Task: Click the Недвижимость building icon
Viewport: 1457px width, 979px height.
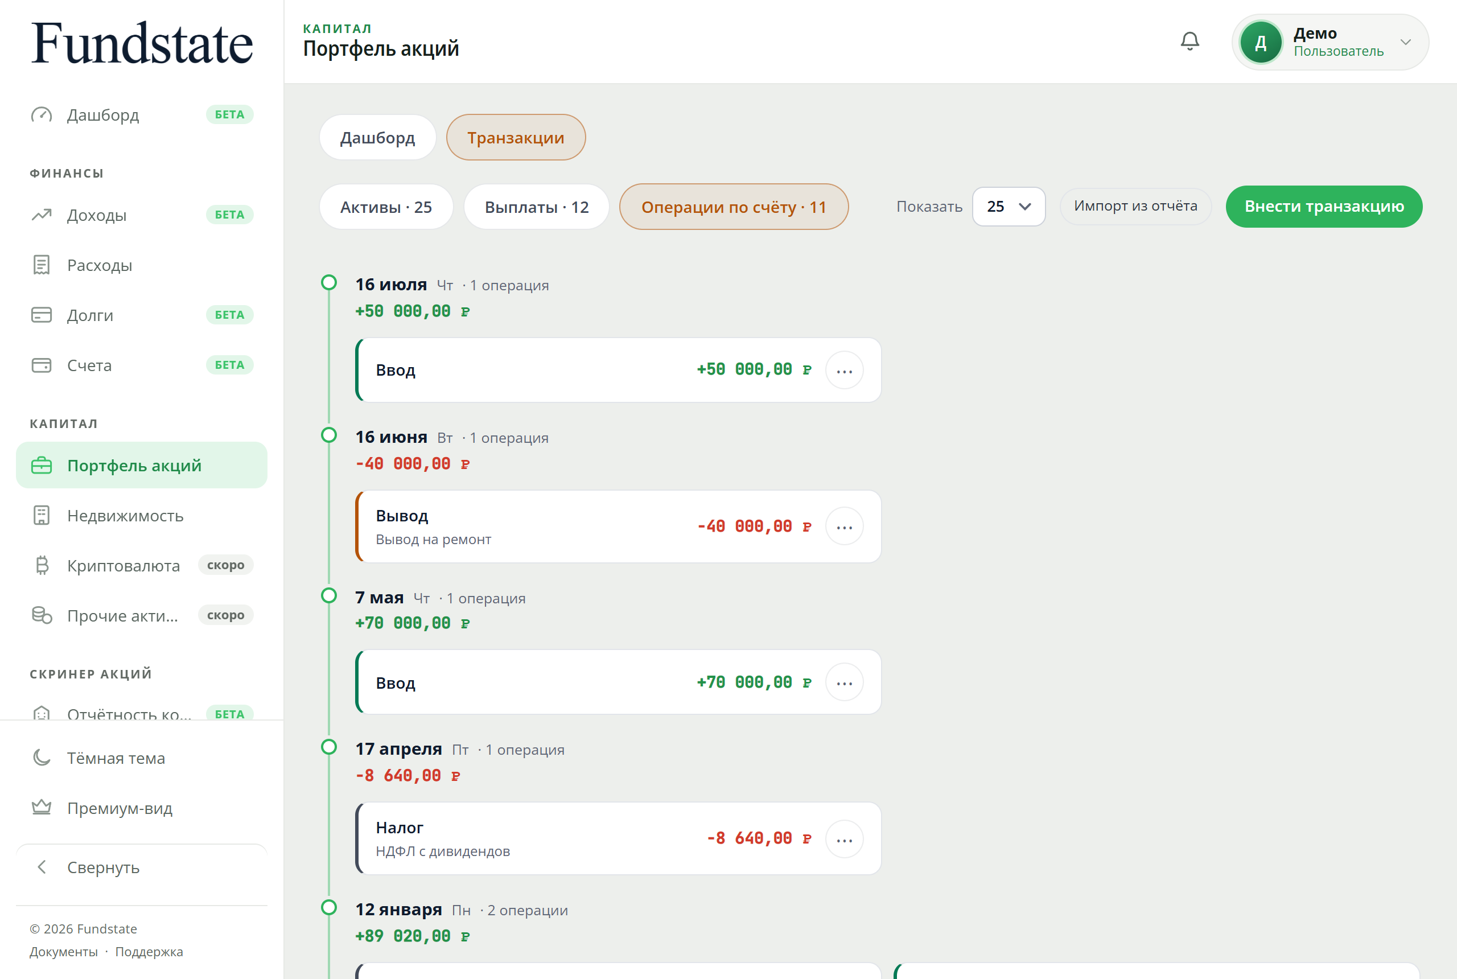Action: [42, 515]
